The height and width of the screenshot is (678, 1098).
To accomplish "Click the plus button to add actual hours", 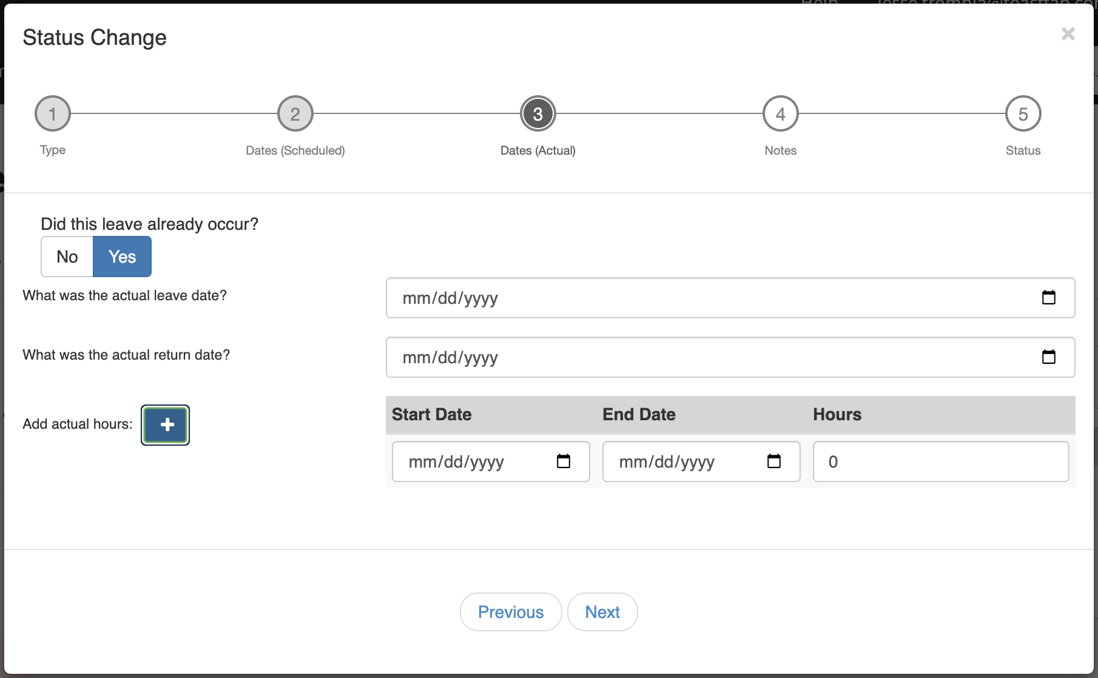I will click(166, 425).
